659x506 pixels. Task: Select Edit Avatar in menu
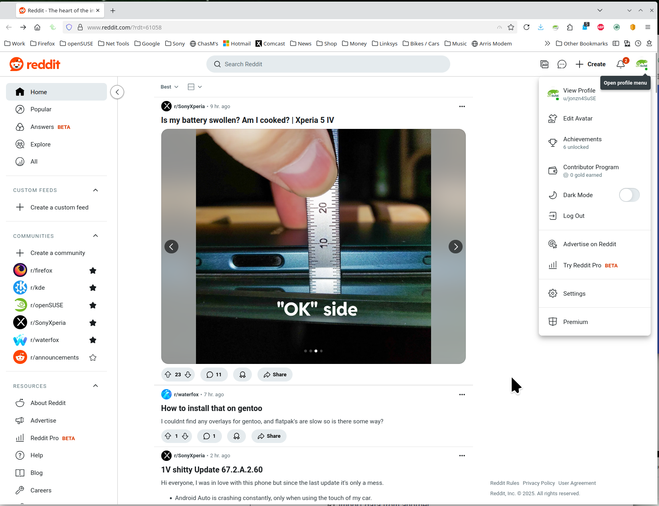[595, 119]
